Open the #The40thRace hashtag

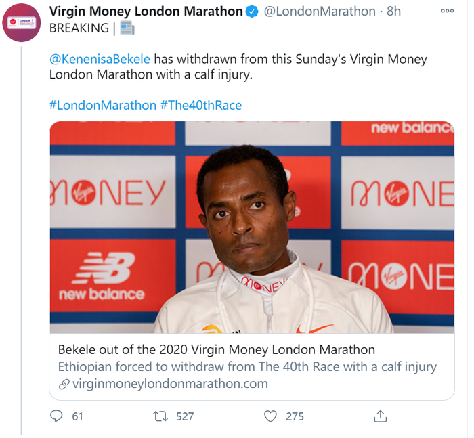tap(200, 105)
